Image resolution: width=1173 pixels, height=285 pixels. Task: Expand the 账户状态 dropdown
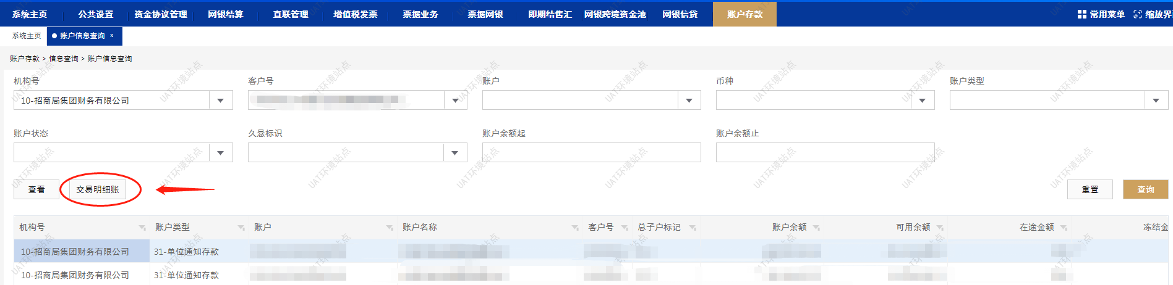pyautogui.click(x=221, y=153)
